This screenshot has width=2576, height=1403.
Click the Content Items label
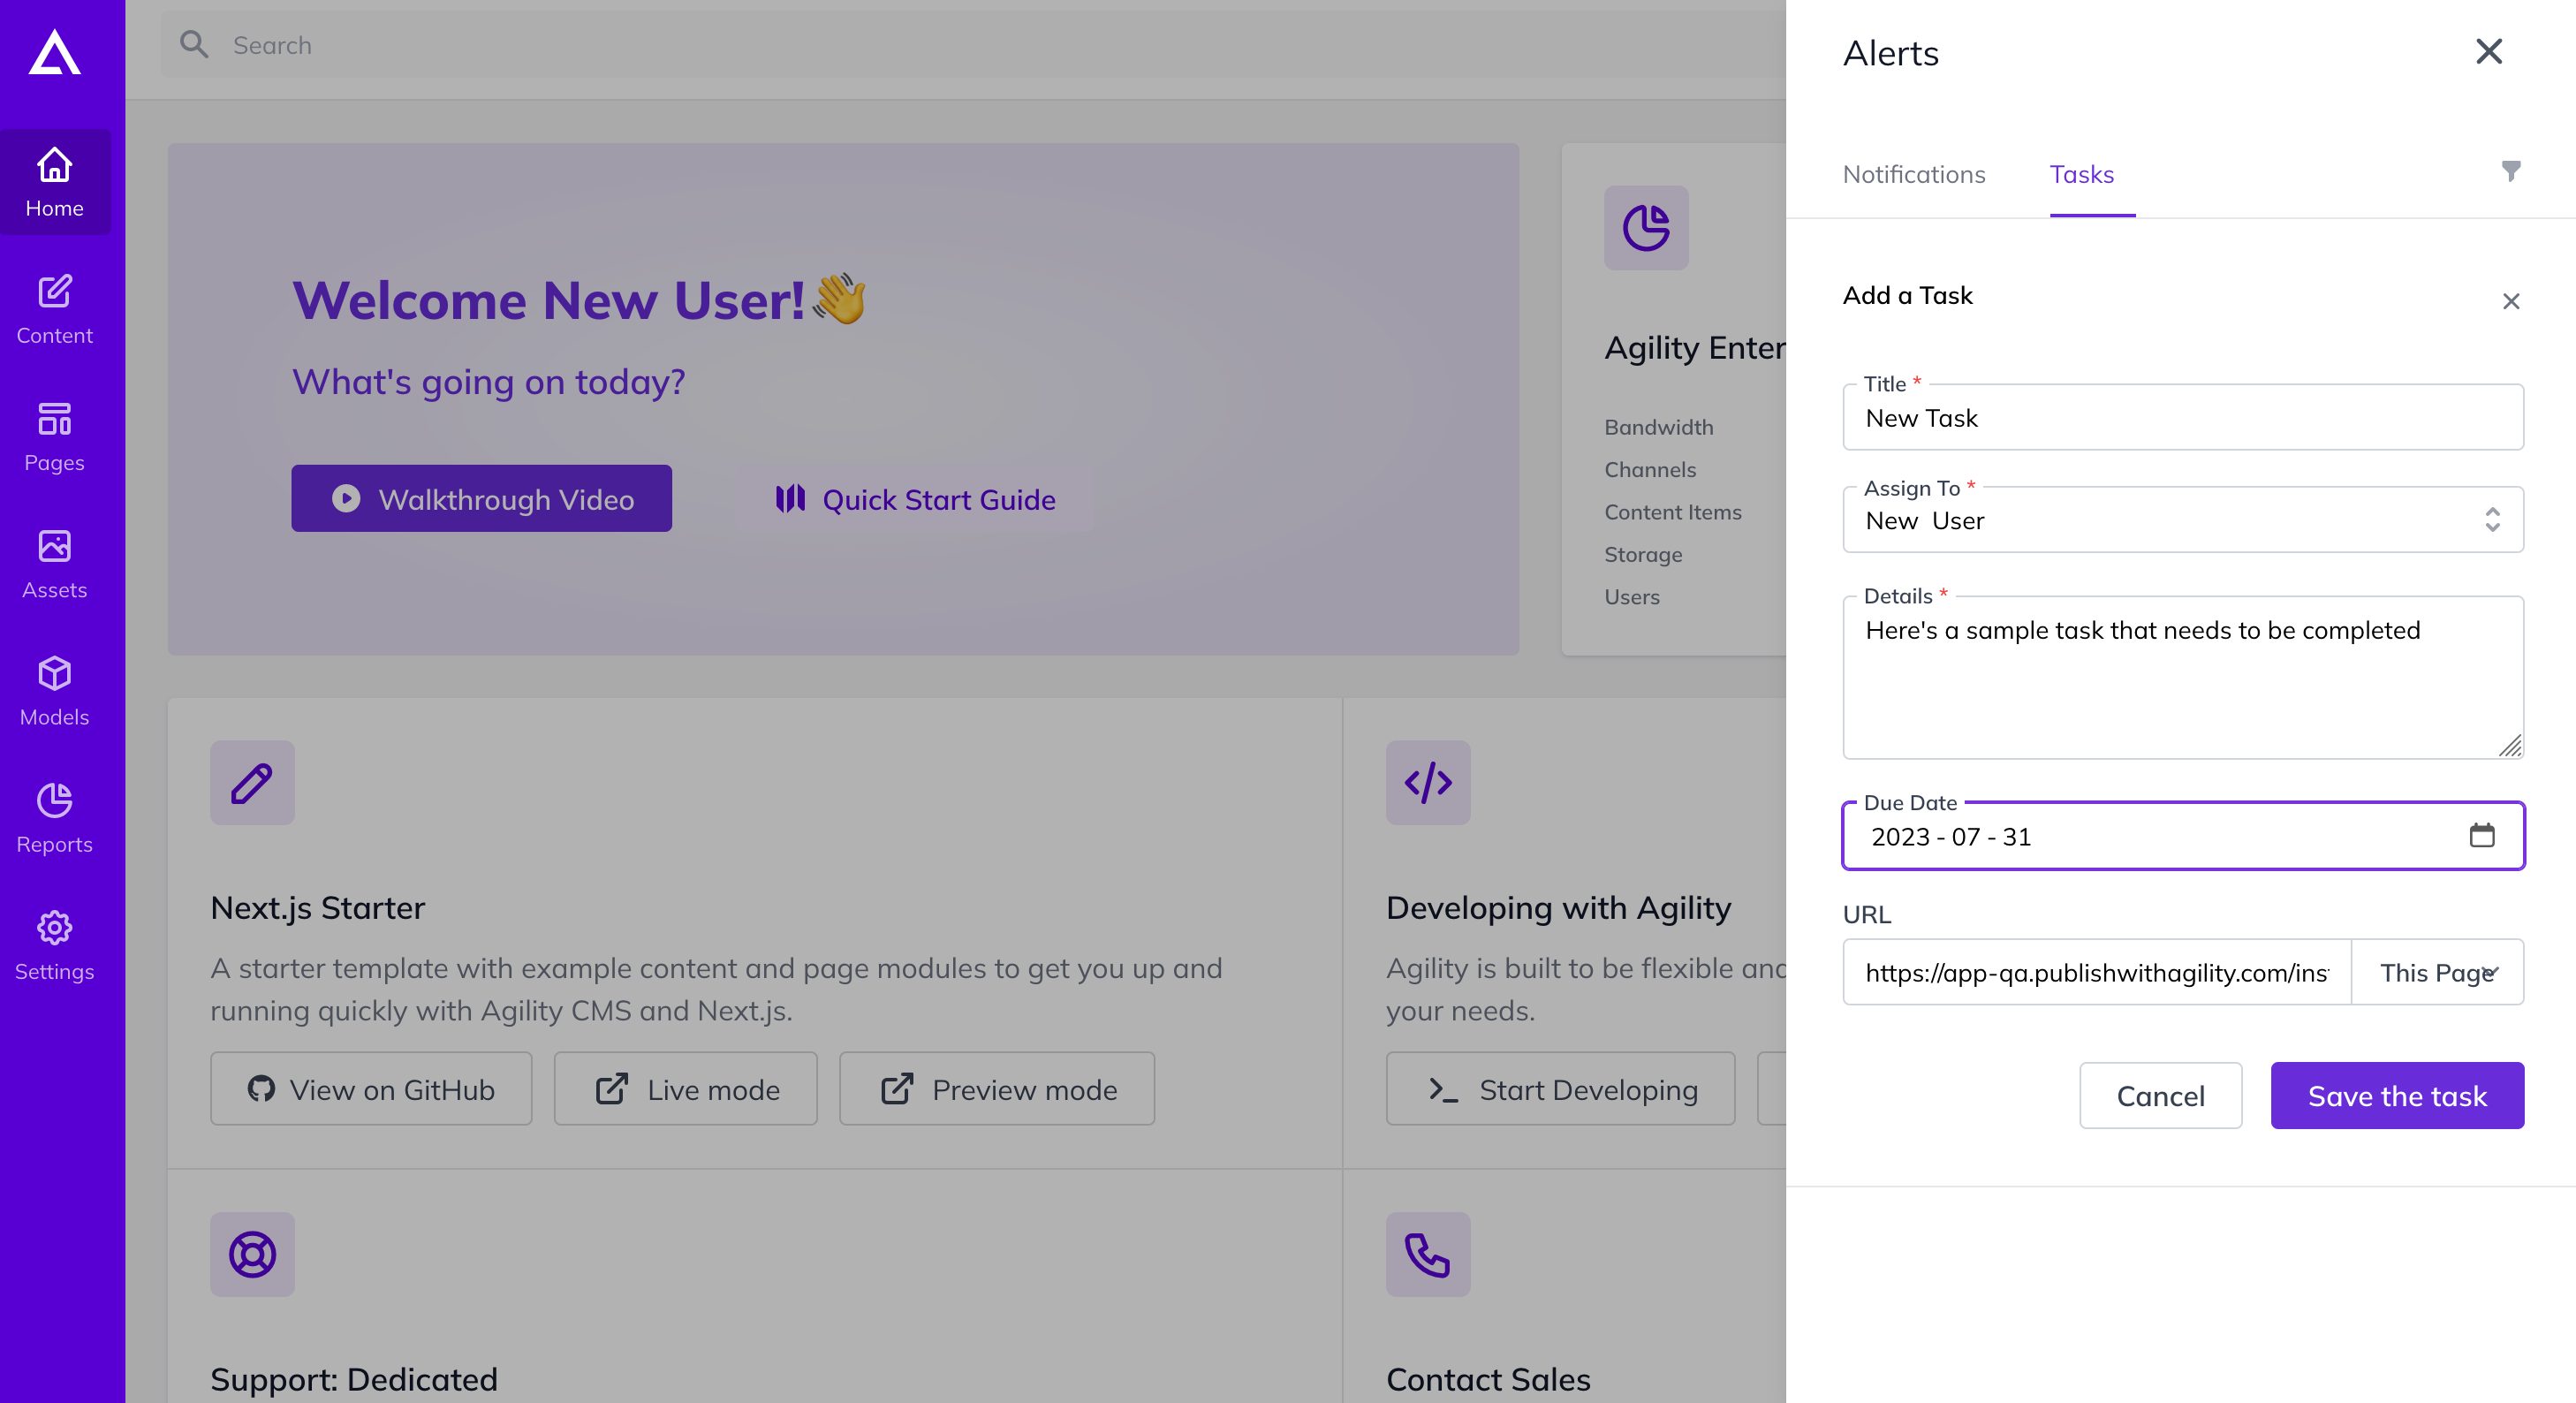click(x=1673, y=512)
